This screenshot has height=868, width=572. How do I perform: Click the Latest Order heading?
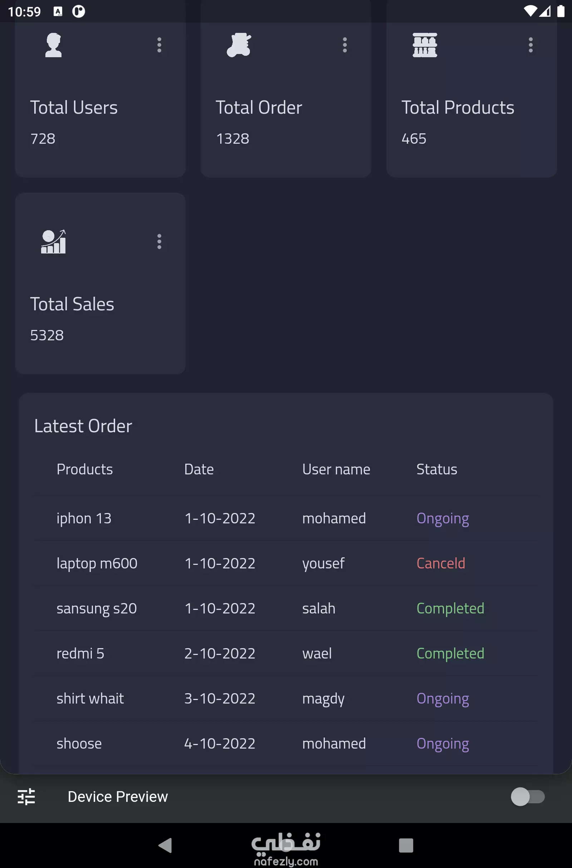(x=83, y=426)
